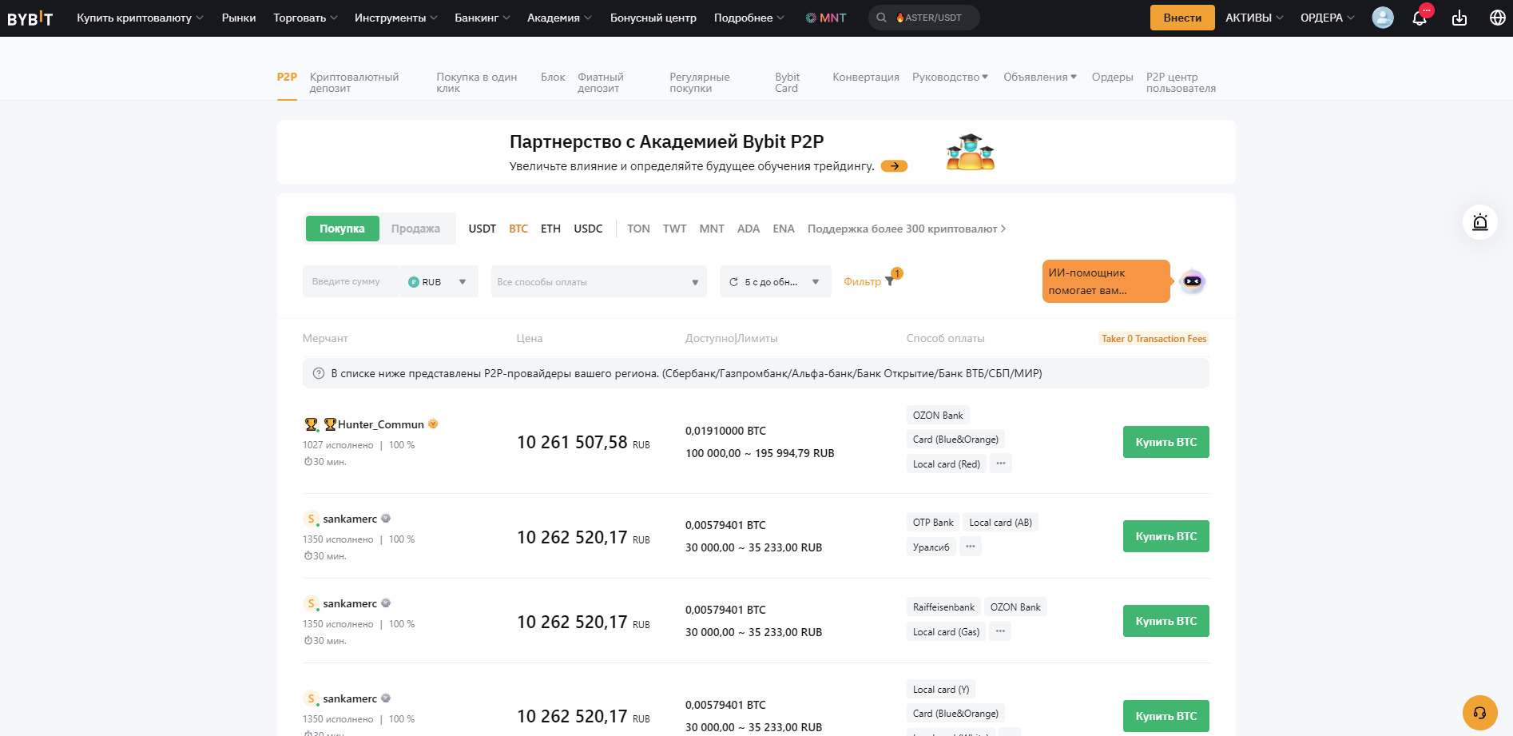Open the profile avatar menu
The height and width of the screenshot is (736, 1513).
1383,17
